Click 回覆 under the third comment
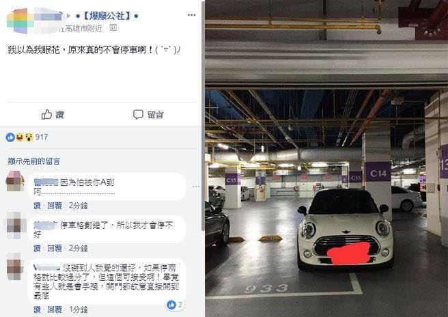 [55, 309]
